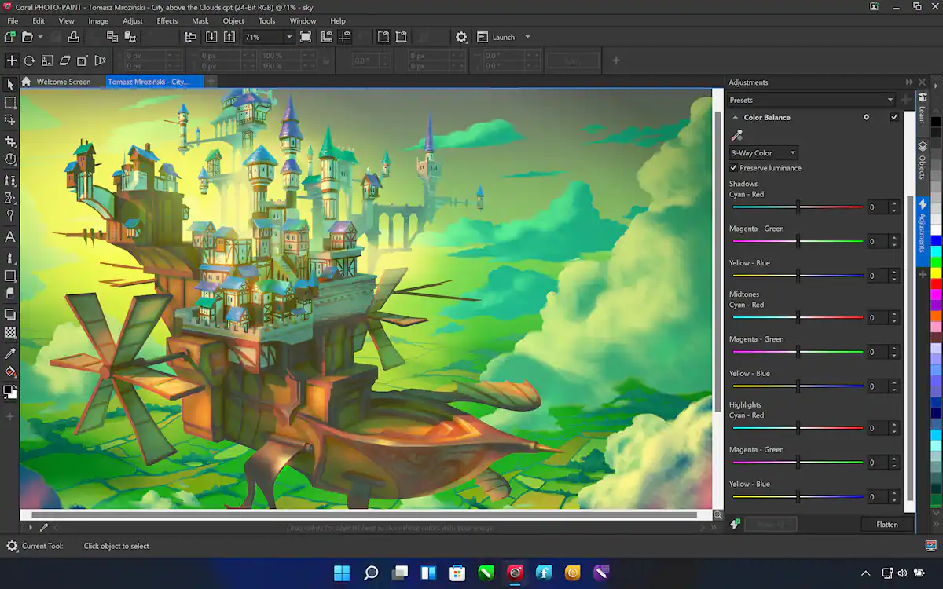The width and height of the screenshot is (943, 589).
Task: Uncheck Preserve luminance
Action: 733,168
